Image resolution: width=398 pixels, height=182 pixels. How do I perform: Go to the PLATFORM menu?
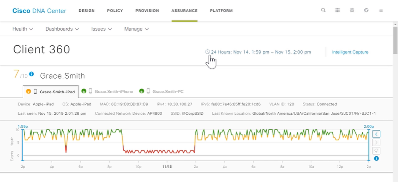(x=222, y=11)
